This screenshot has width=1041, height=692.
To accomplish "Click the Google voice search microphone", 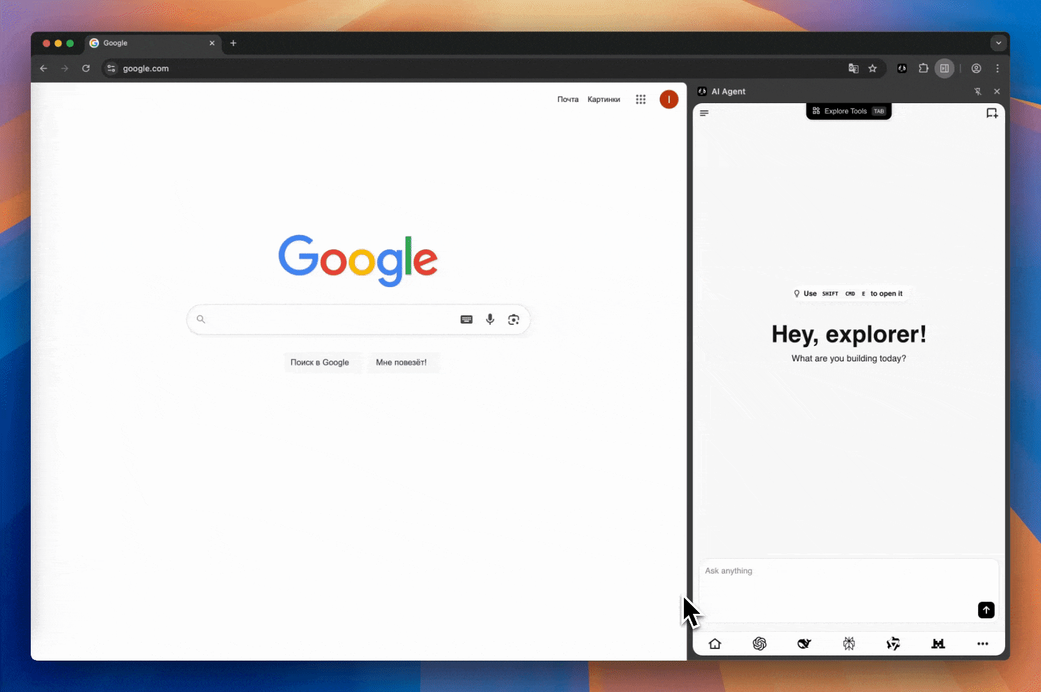I will (490, 319).
